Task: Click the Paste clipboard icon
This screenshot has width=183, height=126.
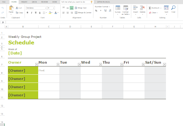Action: (x=11, y=8)
